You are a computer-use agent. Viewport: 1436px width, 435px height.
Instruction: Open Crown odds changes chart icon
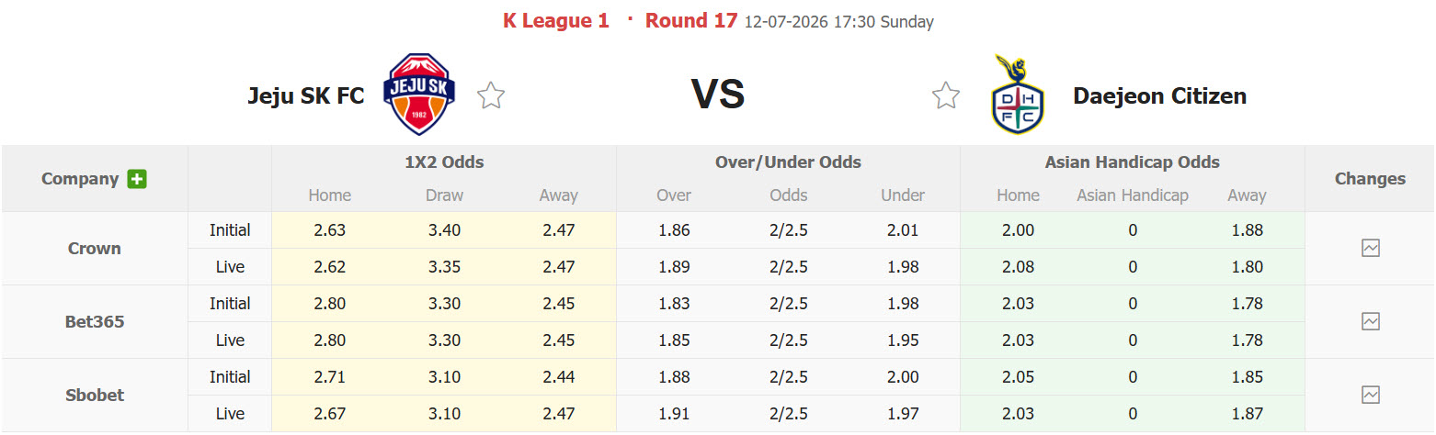click(1371, 248)
